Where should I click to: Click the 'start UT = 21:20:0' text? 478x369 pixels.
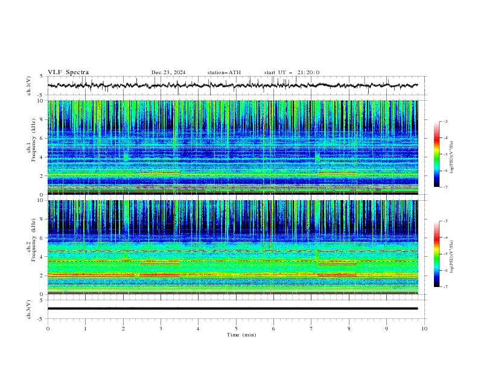pos(292,72)
